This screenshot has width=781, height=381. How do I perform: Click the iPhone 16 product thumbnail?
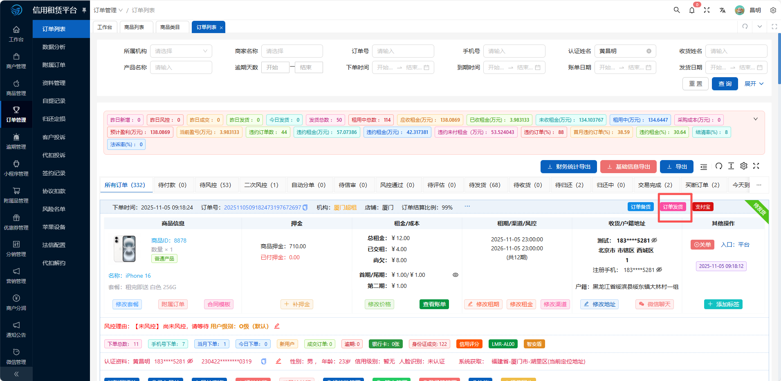[x=125, y=249]
